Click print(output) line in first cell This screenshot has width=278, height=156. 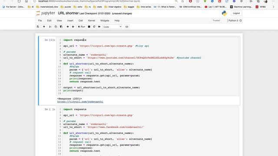[x=73, y=91]
